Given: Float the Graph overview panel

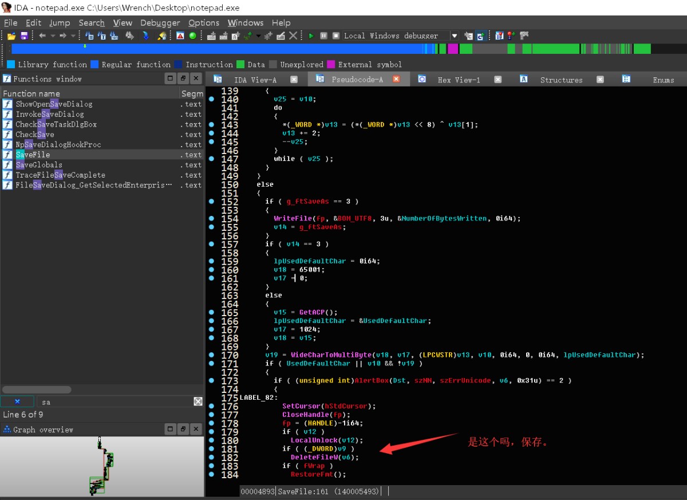Looking at the screenshot, I should (x=183, y=429).
